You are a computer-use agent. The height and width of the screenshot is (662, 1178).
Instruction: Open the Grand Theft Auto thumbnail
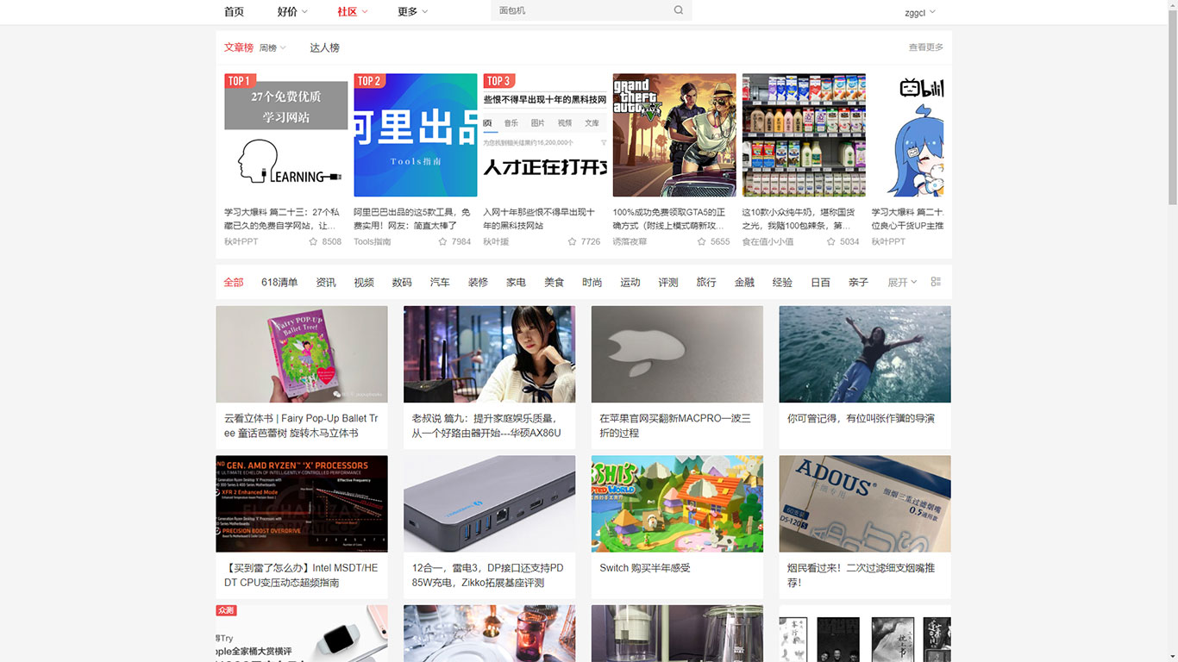tap(674, 135)
